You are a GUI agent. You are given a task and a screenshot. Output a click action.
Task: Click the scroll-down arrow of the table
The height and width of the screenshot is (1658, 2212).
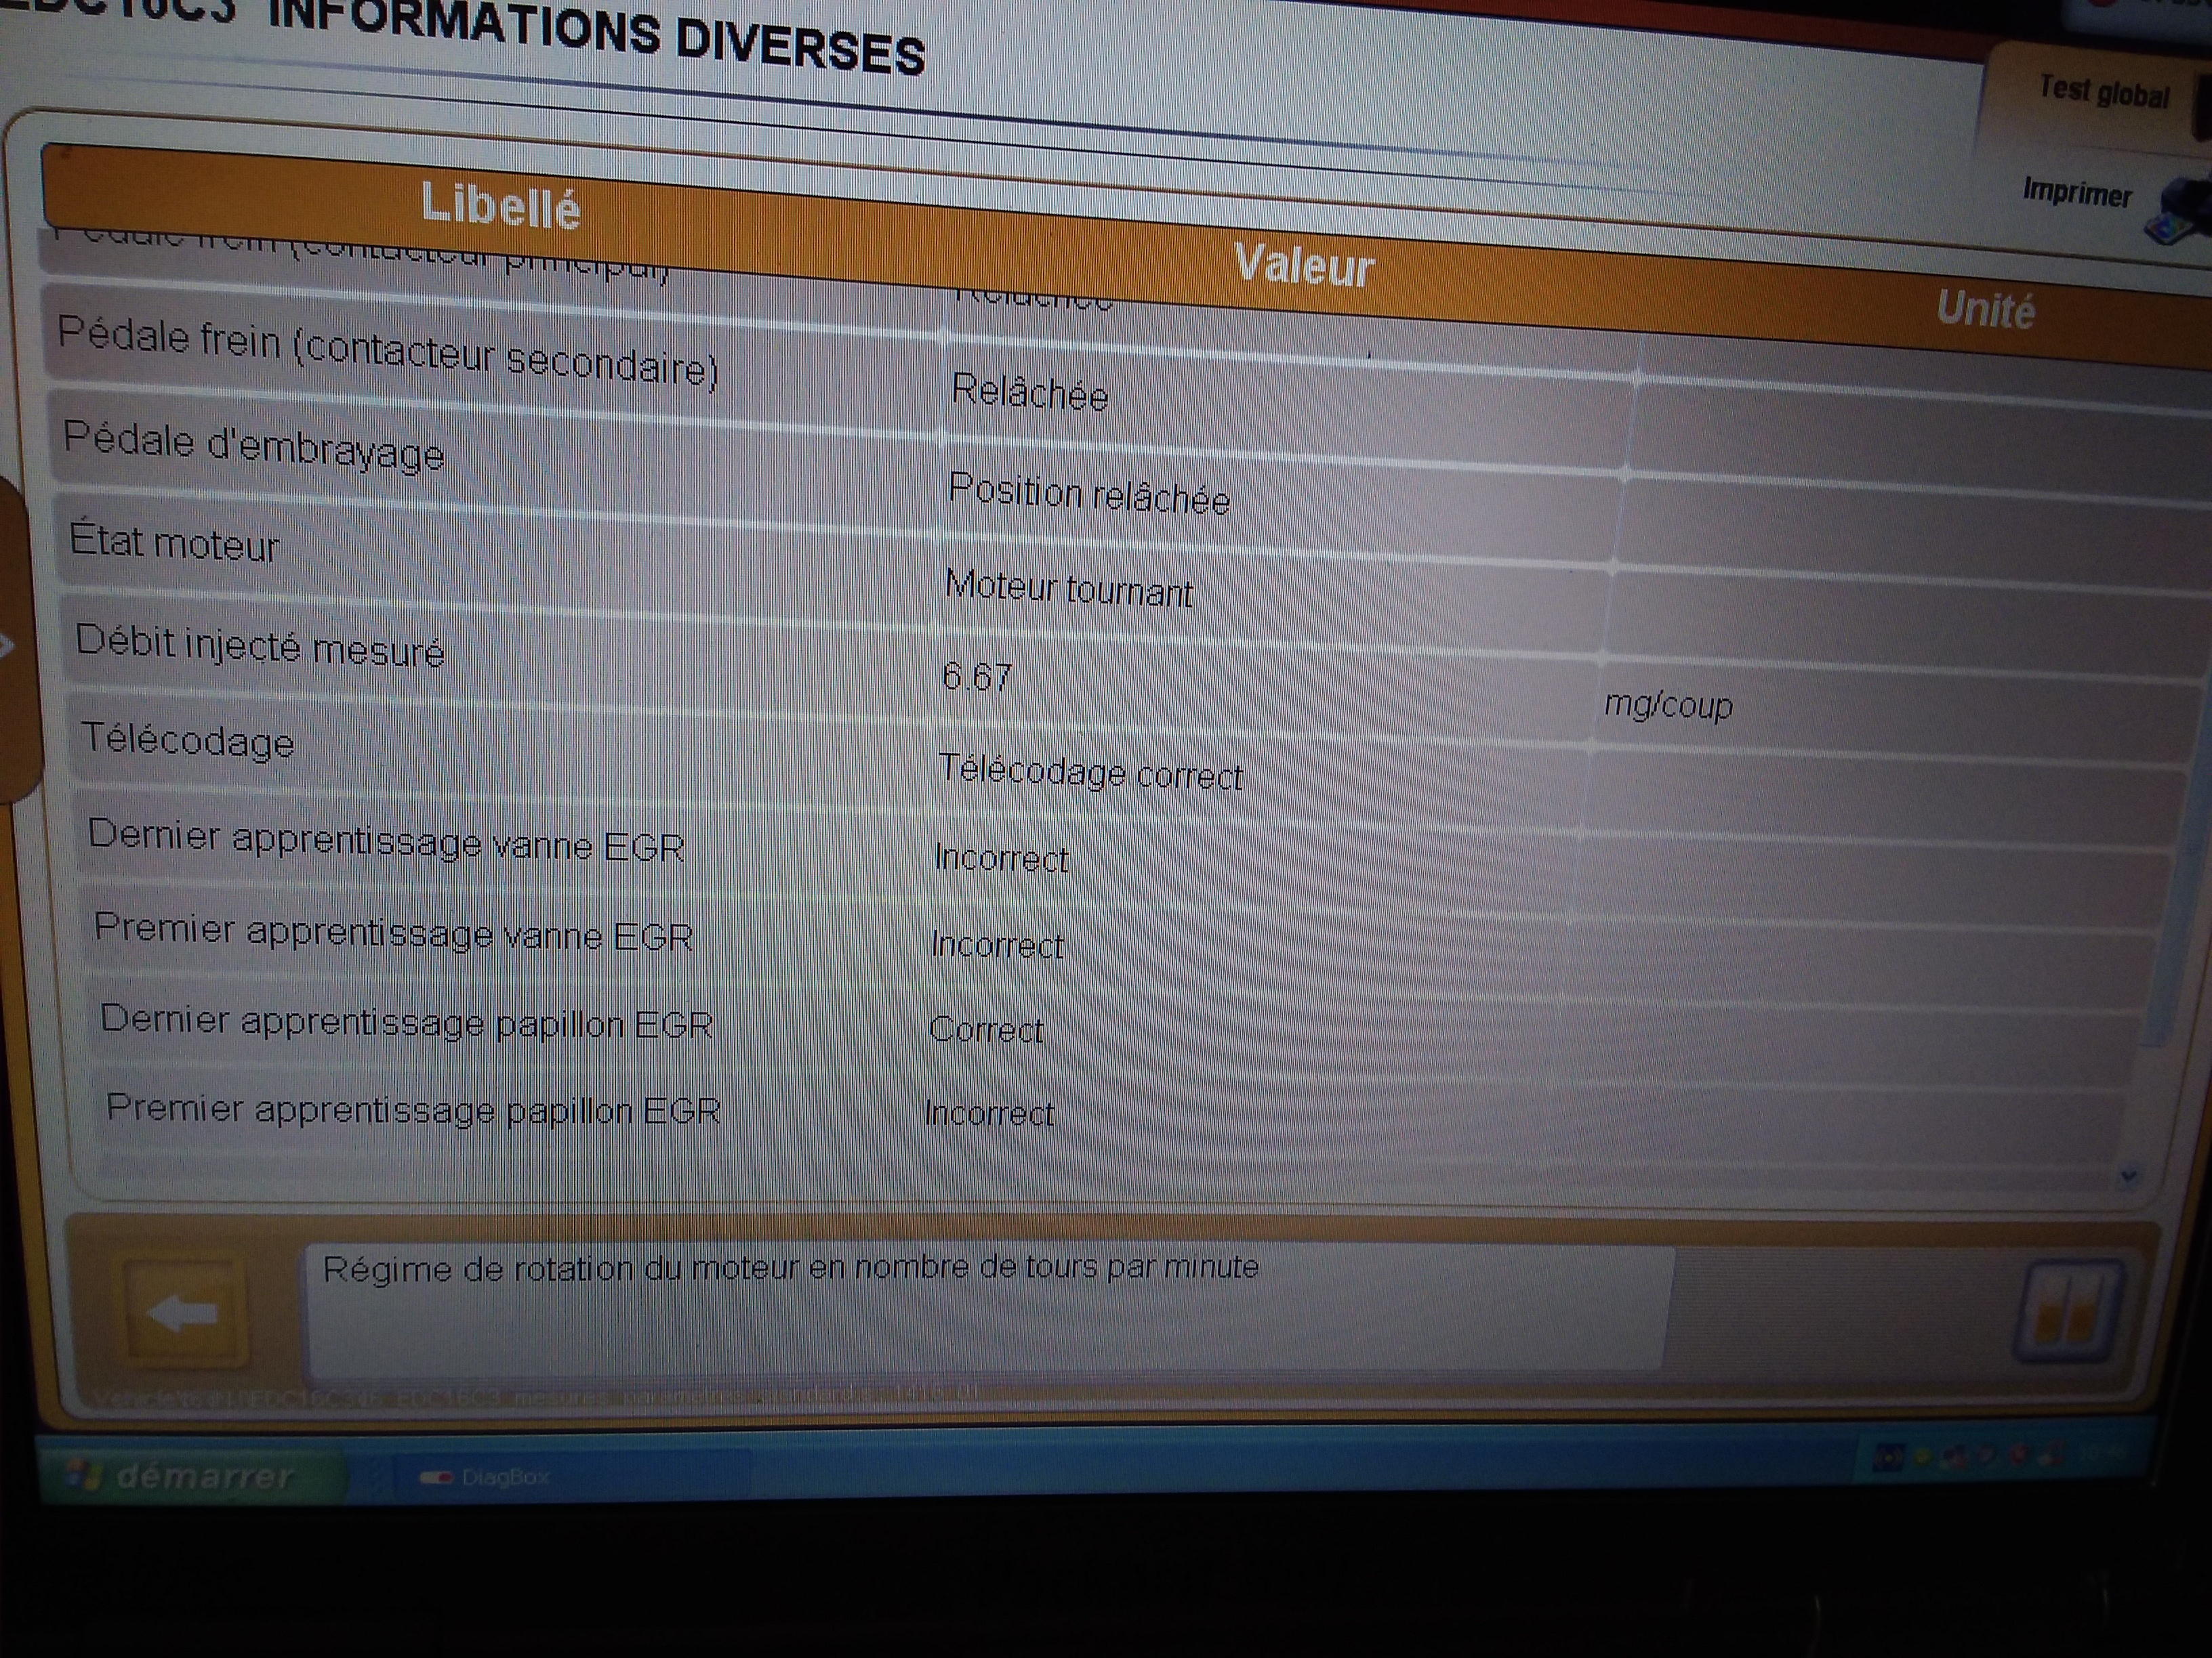point(2128,1176)
